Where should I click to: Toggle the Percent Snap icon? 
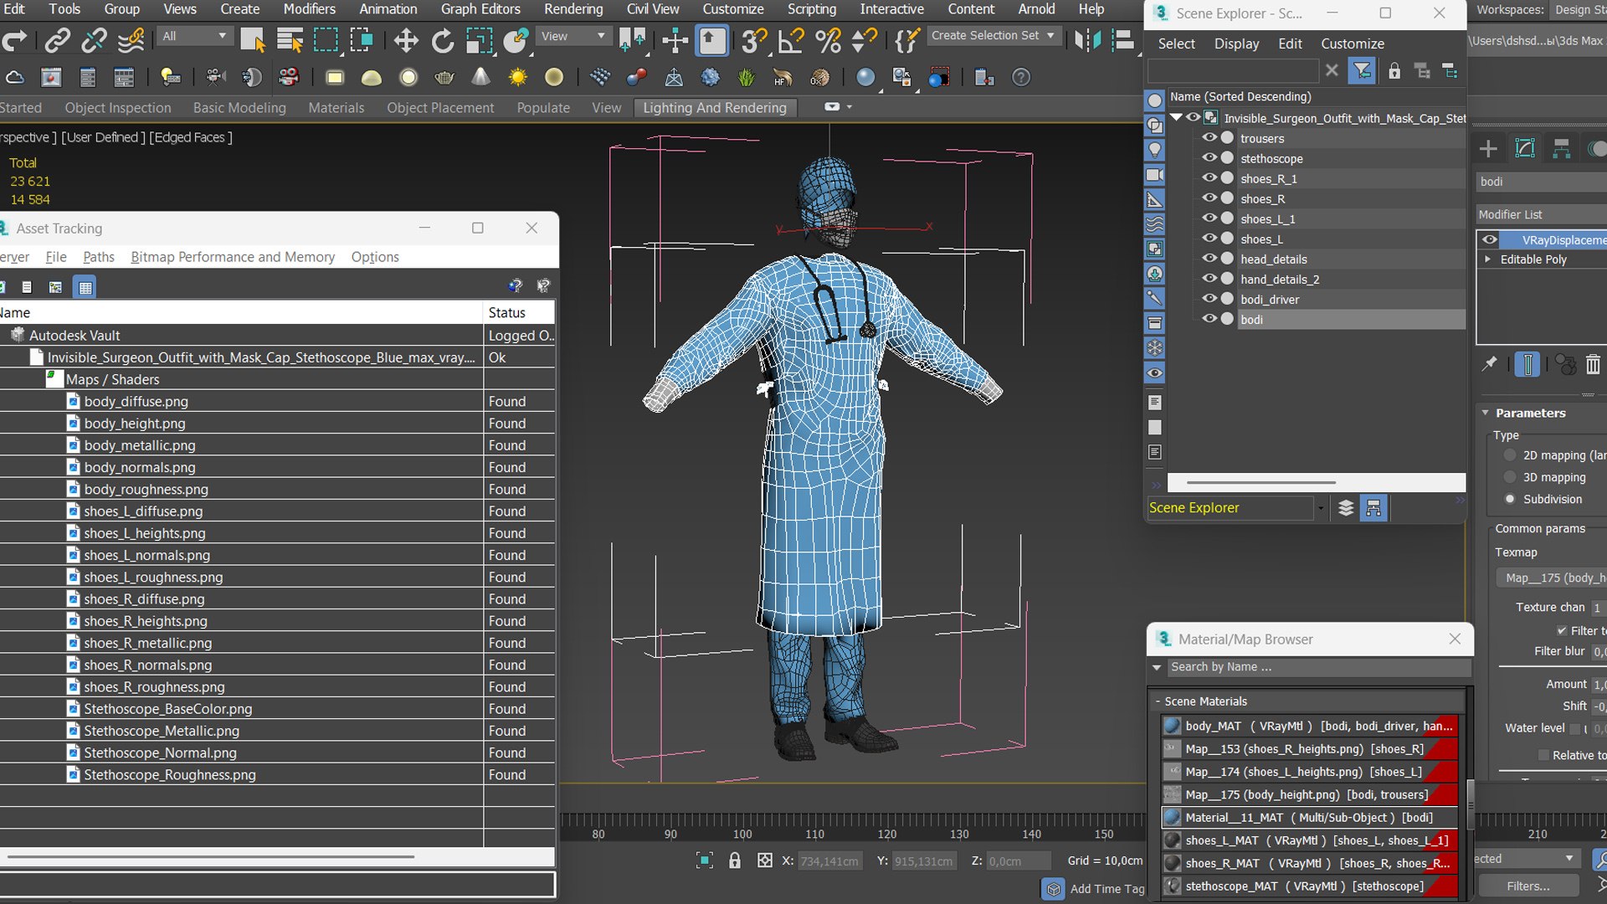pos(828,39)
